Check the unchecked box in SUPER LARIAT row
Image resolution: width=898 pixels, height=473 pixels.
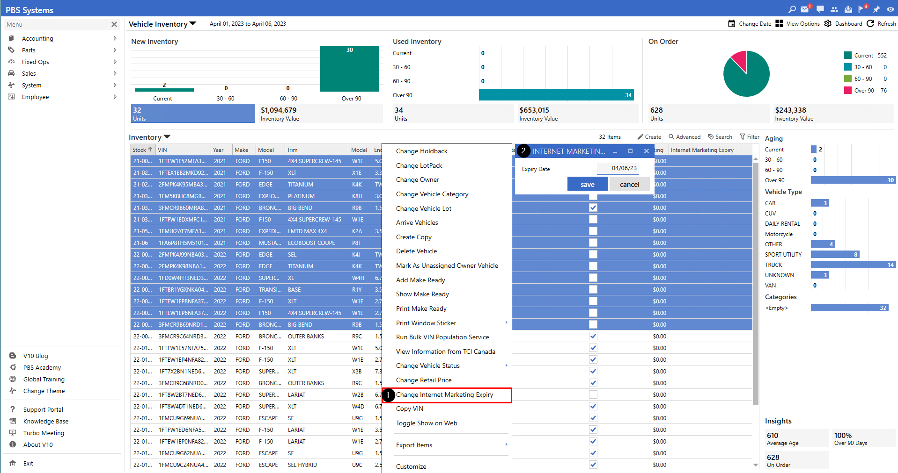point(593,394)
